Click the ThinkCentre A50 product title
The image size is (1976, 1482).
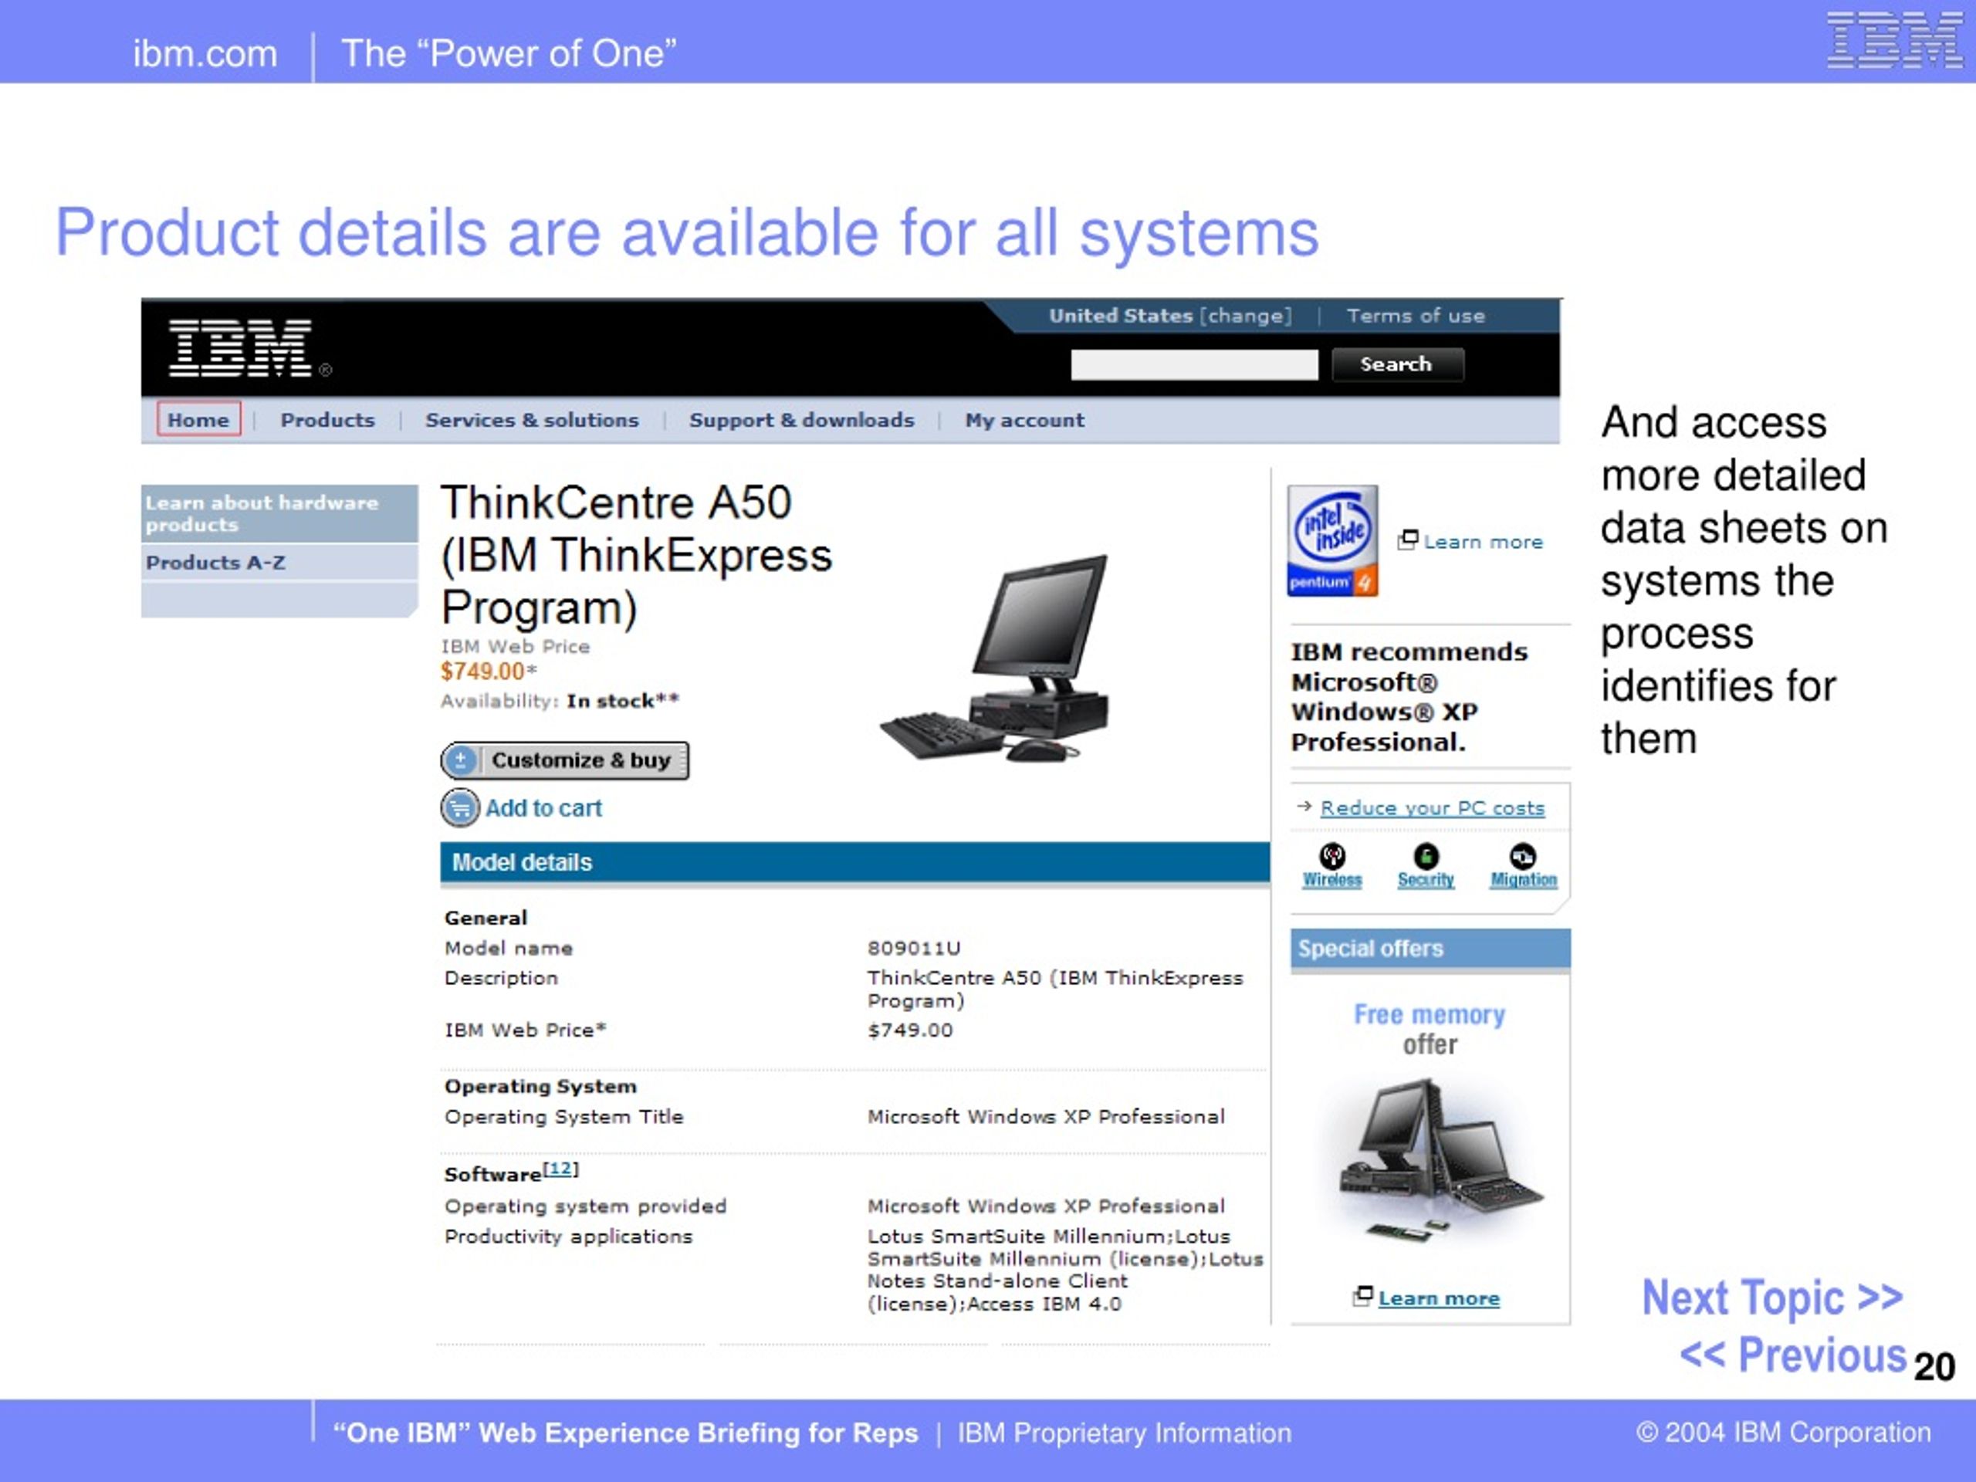point(636,555)
